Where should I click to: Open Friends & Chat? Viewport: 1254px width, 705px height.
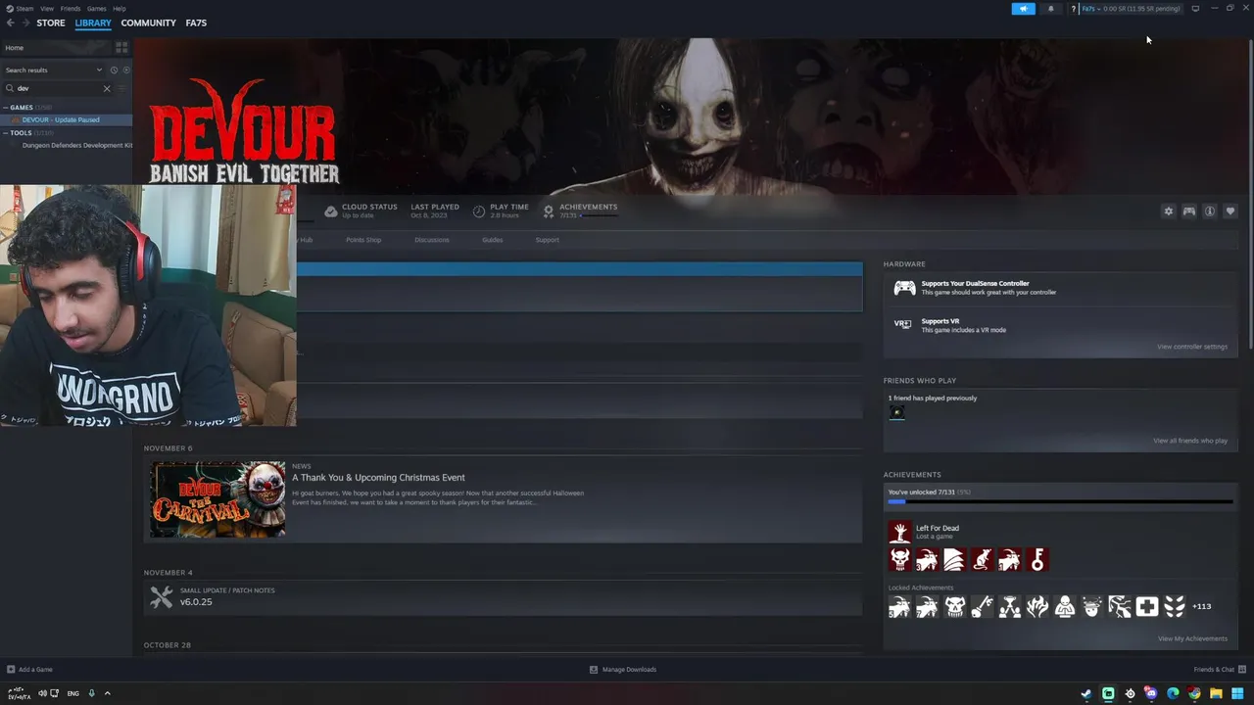click(x=1220, y=670)
